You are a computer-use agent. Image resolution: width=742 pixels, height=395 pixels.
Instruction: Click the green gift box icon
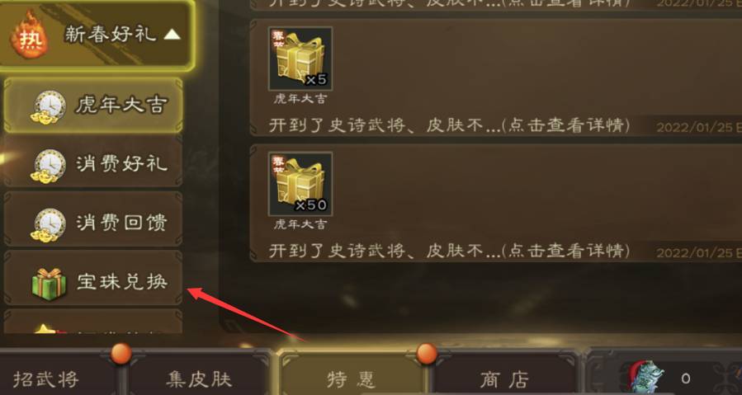50,284
